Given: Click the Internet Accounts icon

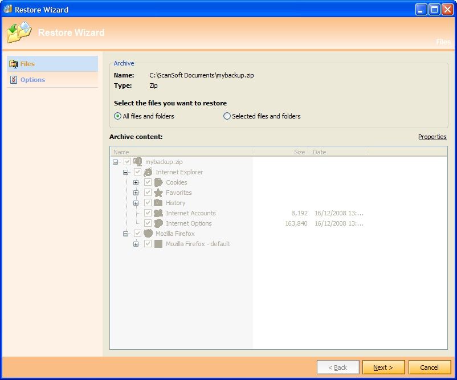Looking at the screenshot, I should (x=158, y=213).
